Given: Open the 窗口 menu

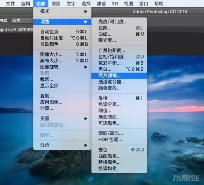Looking at the screenshot, I should coord(143,4).
